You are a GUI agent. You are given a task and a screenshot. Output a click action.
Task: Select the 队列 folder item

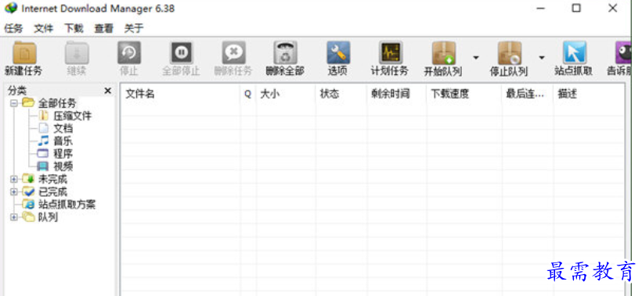48,217
